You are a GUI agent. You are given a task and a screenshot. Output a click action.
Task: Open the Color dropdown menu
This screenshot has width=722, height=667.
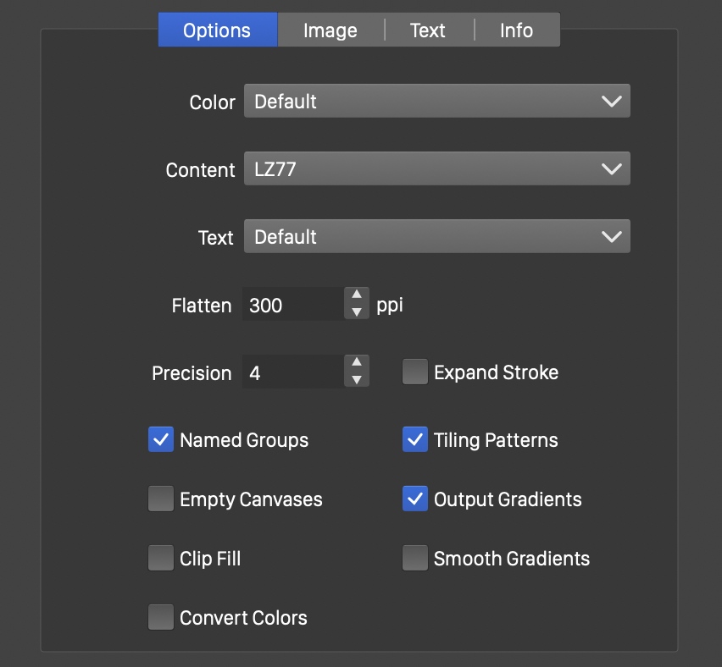click(436, 102)
